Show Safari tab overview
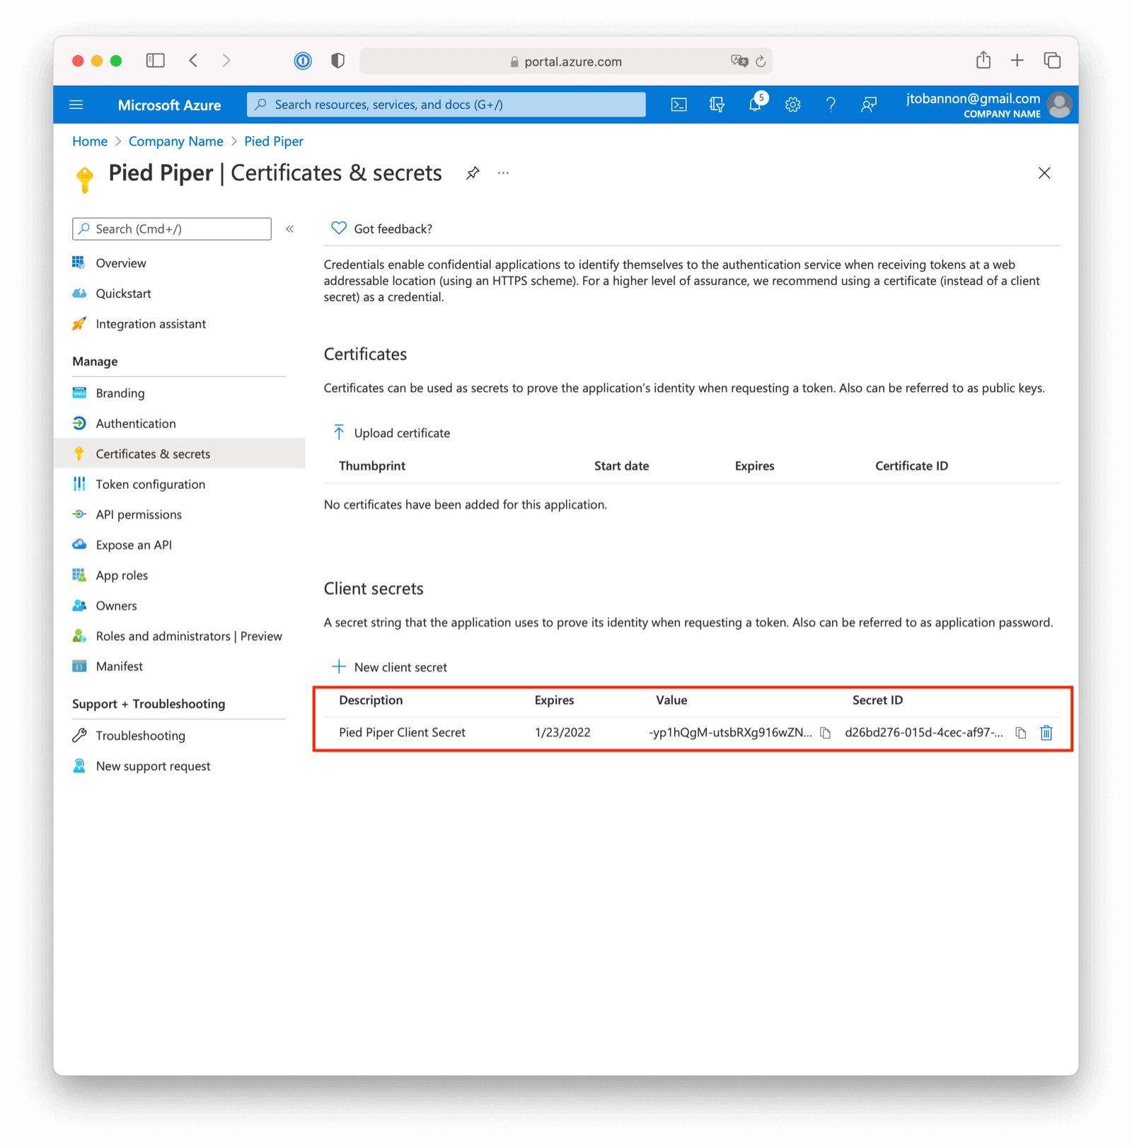Image resolution: width=1132 pixels, height=1146 pixels. click(1052, 60)
